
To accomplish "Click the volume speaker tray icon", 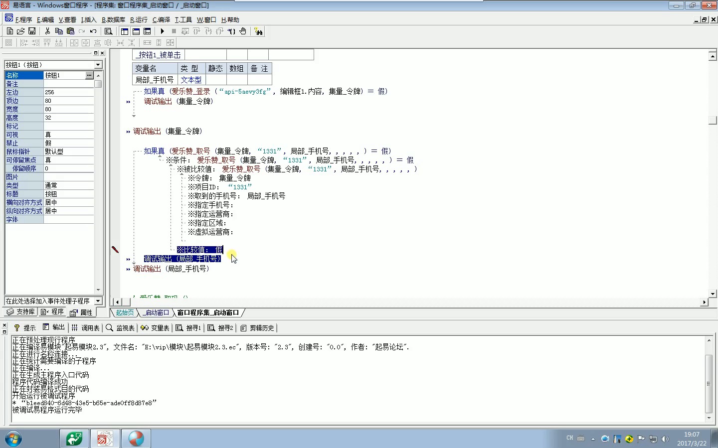I will [665, 439].
